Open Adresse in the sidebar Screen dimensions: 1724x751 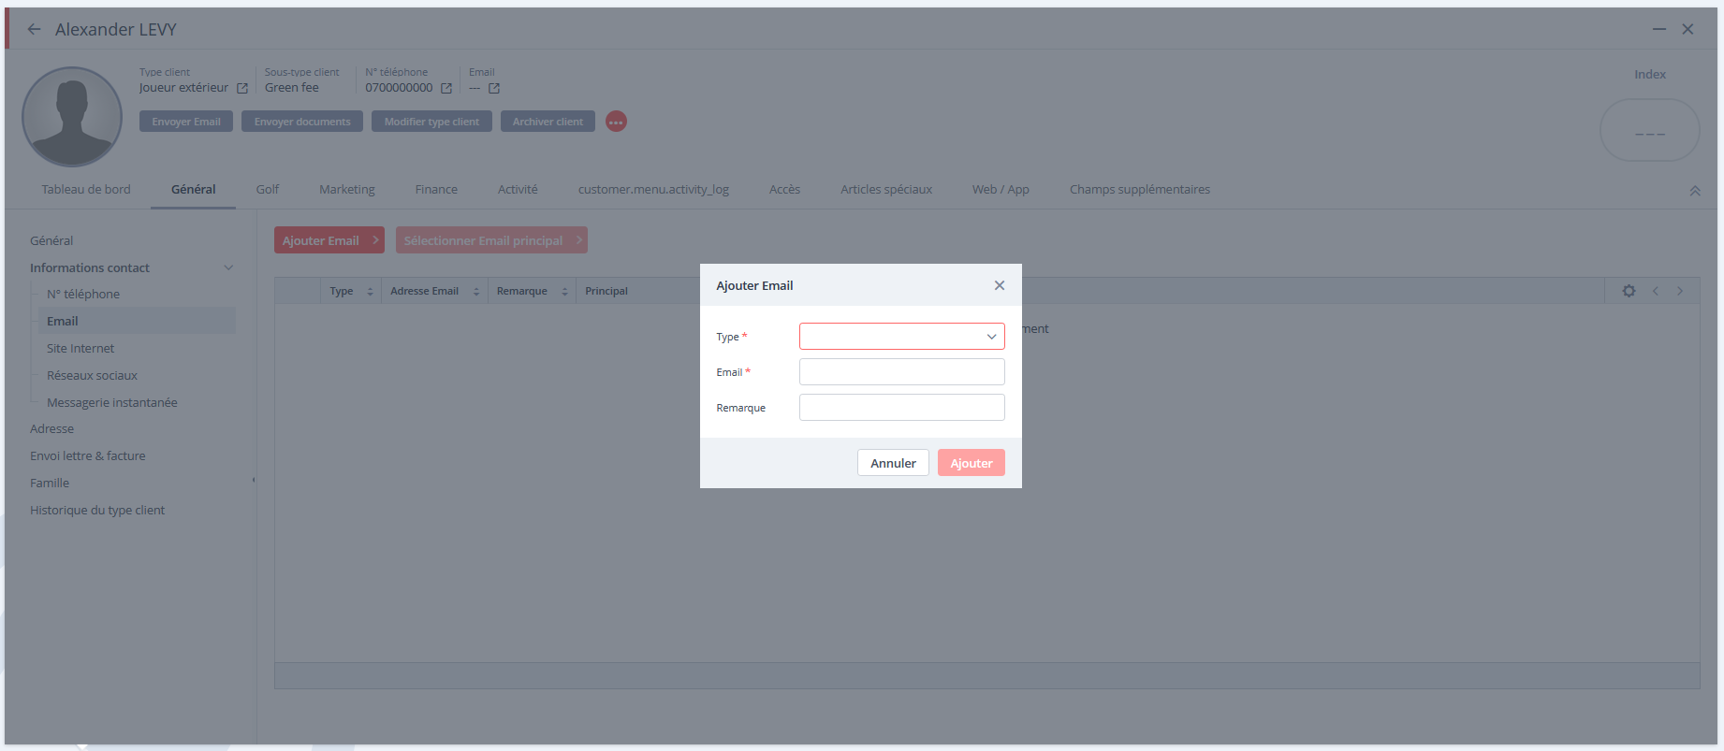51,428
